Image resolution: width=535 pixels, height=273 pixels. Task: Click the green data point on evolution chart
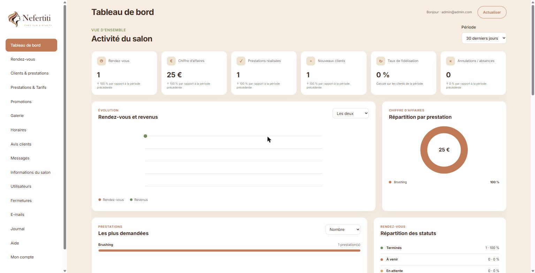[x=145, y=136]
